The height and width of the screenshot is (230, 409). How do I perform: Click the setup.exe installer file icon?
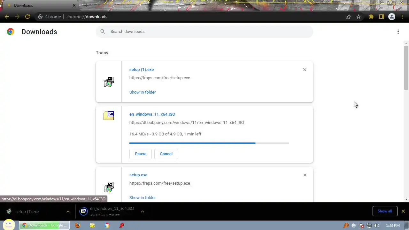pyautogui.click(x=109, y=187)
